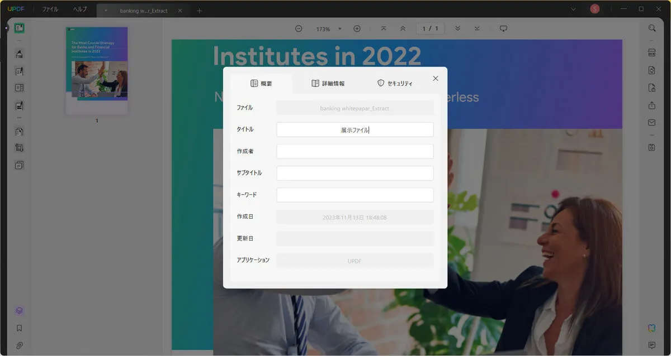
Task: Click the 作成者 input field
Action: click(355, 151)
